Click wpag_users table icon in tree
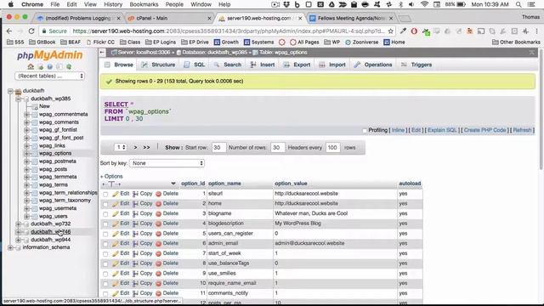This screenshot has height=306, width=544. coord(34,216)
